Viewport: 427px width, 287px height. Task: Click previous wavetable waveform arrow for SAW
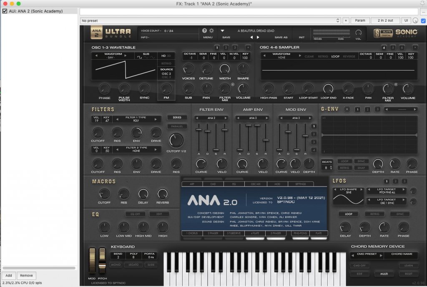(x=96, y=55)
